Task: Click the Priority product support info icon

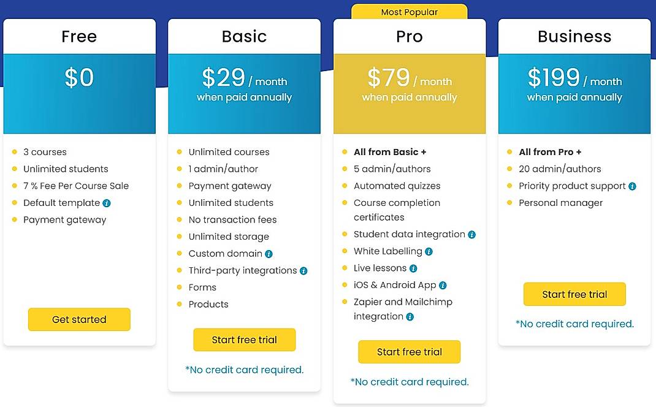Action: (x=631, y=186)
